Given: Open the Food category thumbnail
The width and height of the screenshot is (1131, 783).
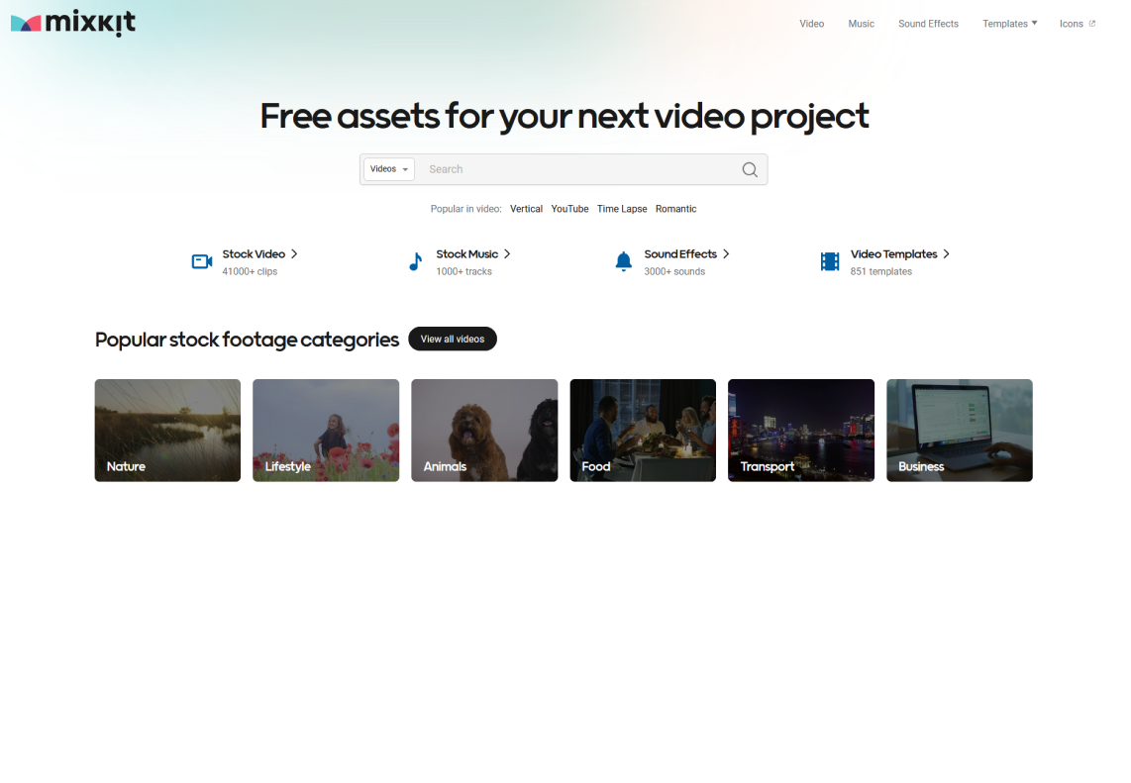Looking at the screenshot, I should tap(643, 431).
